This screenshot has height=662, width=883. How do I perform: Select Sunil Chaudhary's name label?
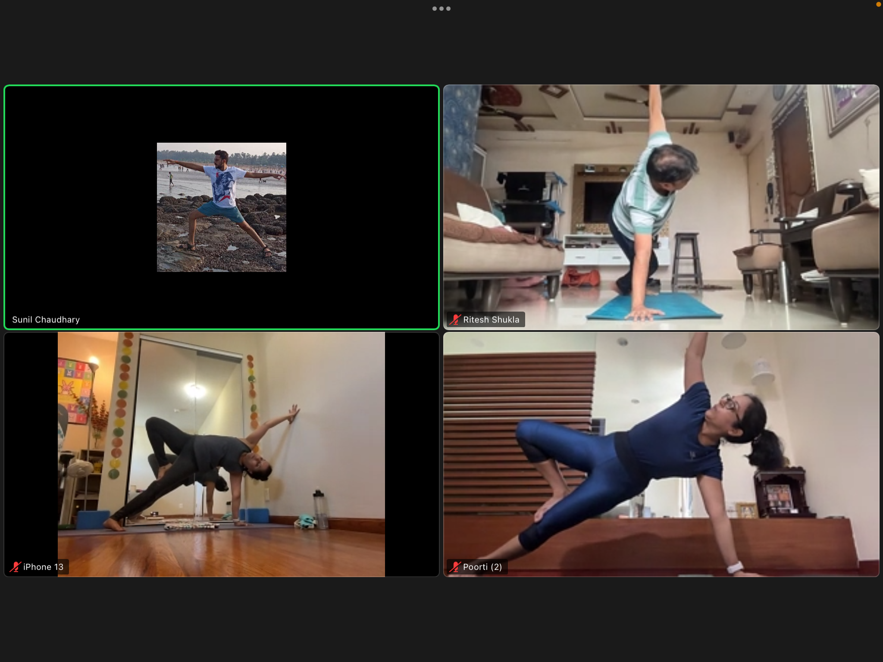pos(46,319)
